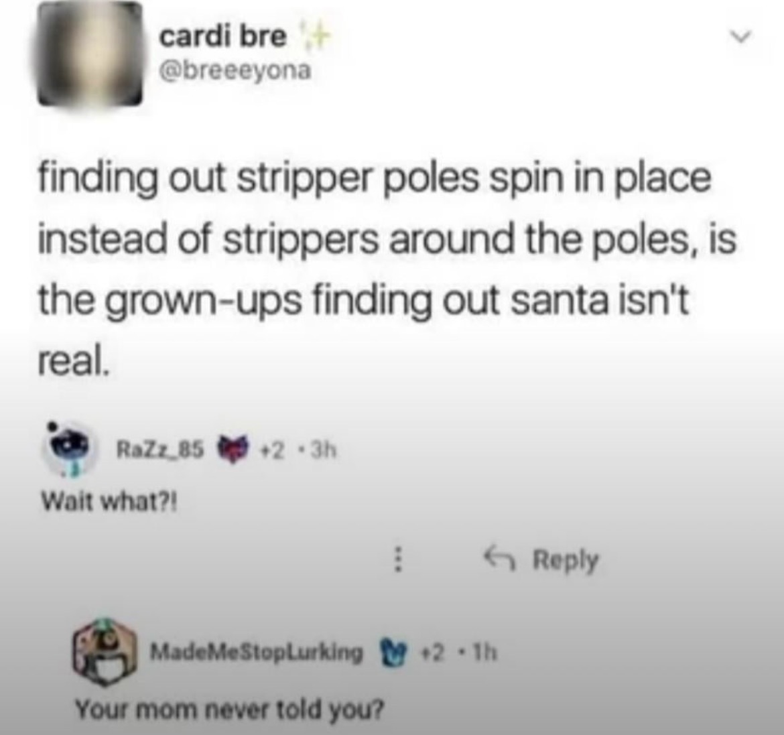Select the stripper poles tweet text
Screen dimensions: 784x735
(387, 270)
